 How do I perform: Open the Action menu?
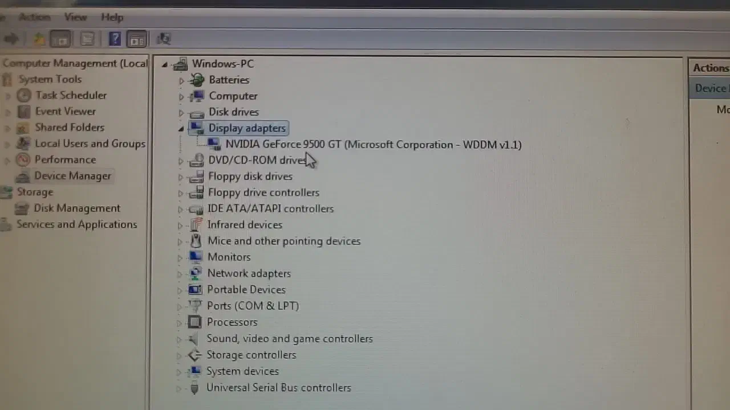click(x=34, y=17)
